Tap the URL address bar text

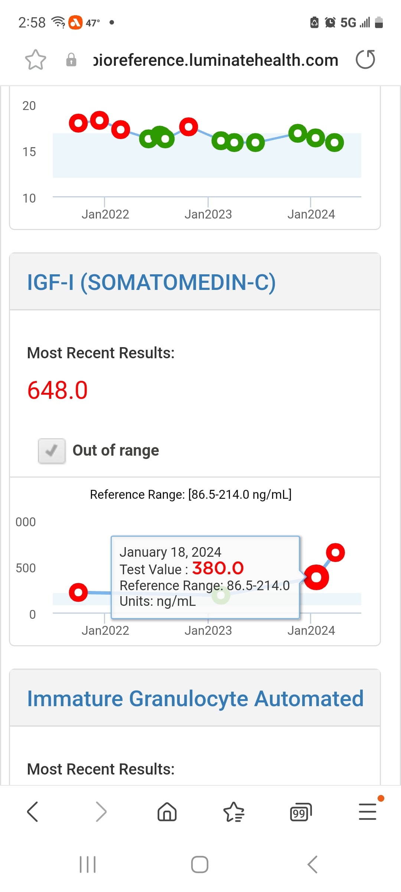point(215,60)
